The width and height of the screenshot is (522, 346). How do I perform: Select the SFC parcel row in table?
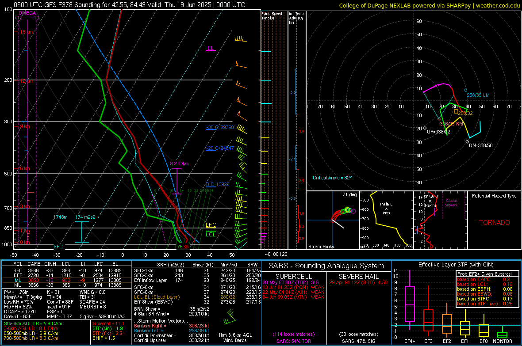click(67, 270)
